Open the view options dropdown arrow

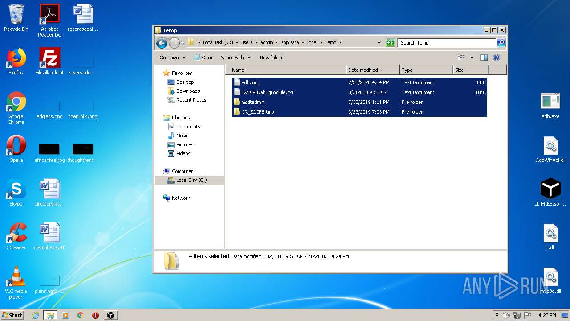coord(472,58)
